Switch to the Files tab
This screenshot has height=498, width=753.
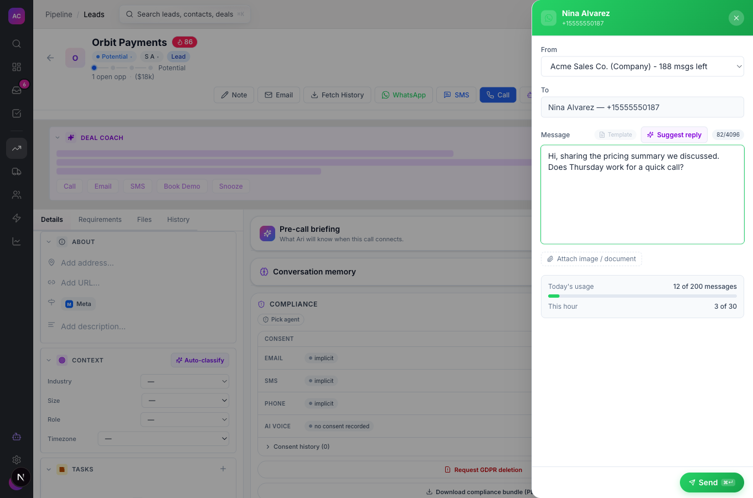[x=145, y=220]
